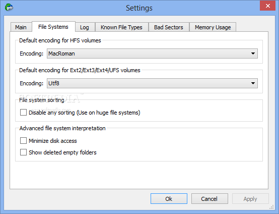Open the Ext2/Ext3/Ext4/UFS Utf8 encoding dropdown
Viewport: 279px width, 214px height.
pos(152,83)
